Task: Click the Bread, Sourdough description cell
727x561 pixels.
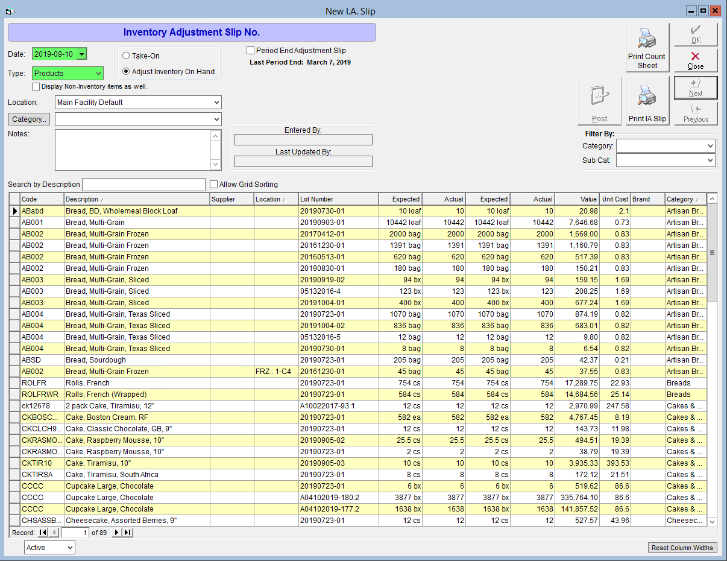Action: click(x=137, y=360)
